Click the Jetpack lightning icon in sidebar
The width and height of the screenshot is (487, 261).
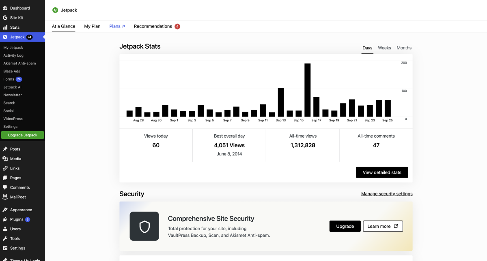click(5, 37)
